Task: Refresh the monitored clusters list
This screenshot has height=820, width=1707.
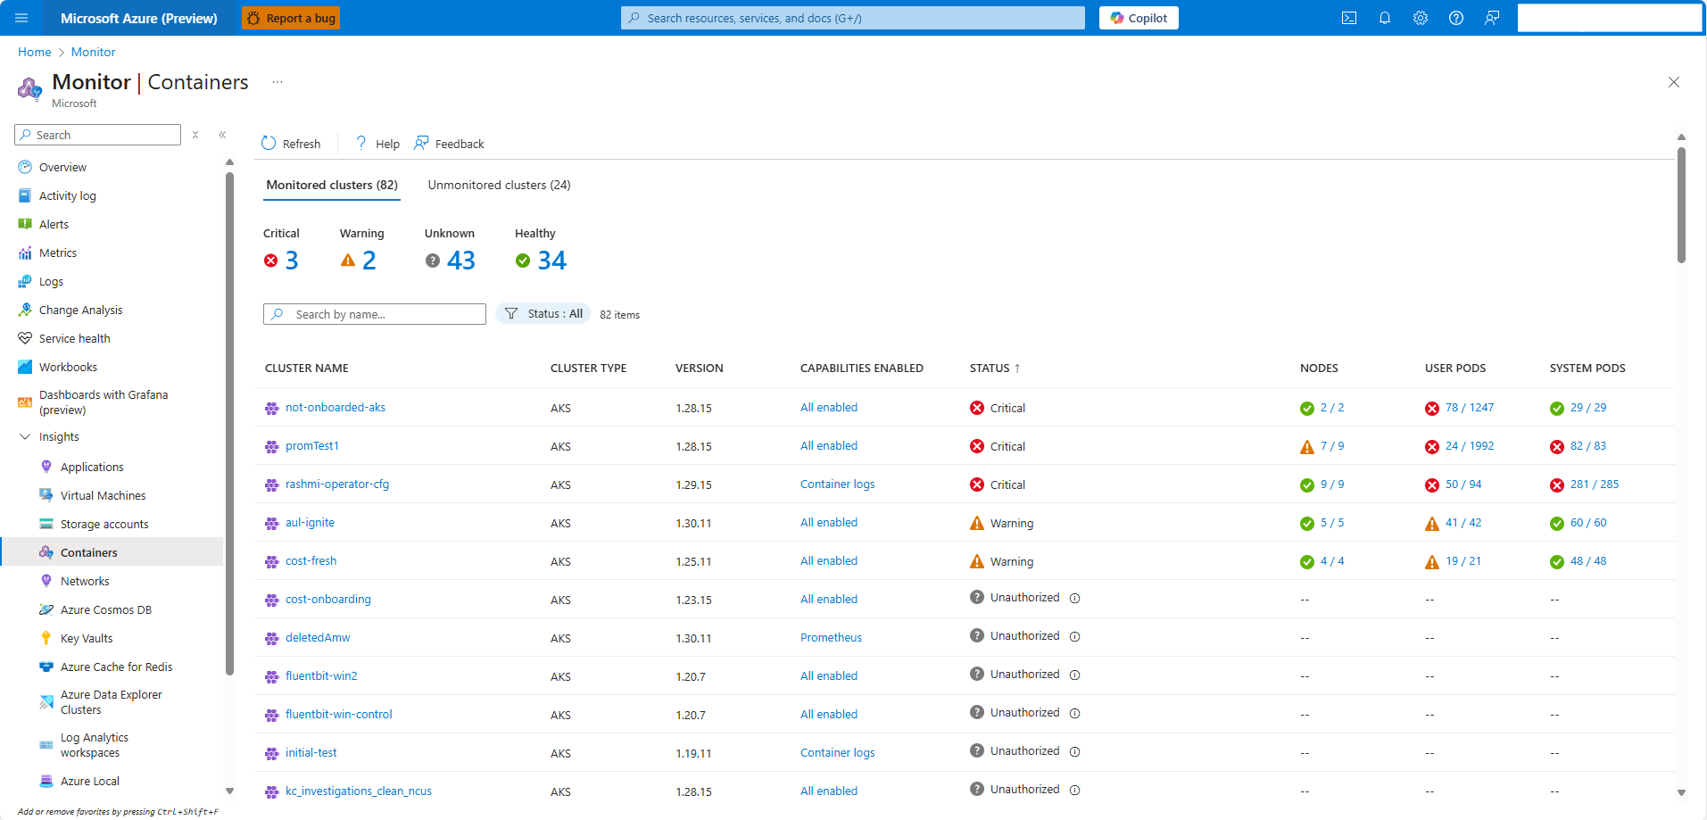Action: coord(291,143)
